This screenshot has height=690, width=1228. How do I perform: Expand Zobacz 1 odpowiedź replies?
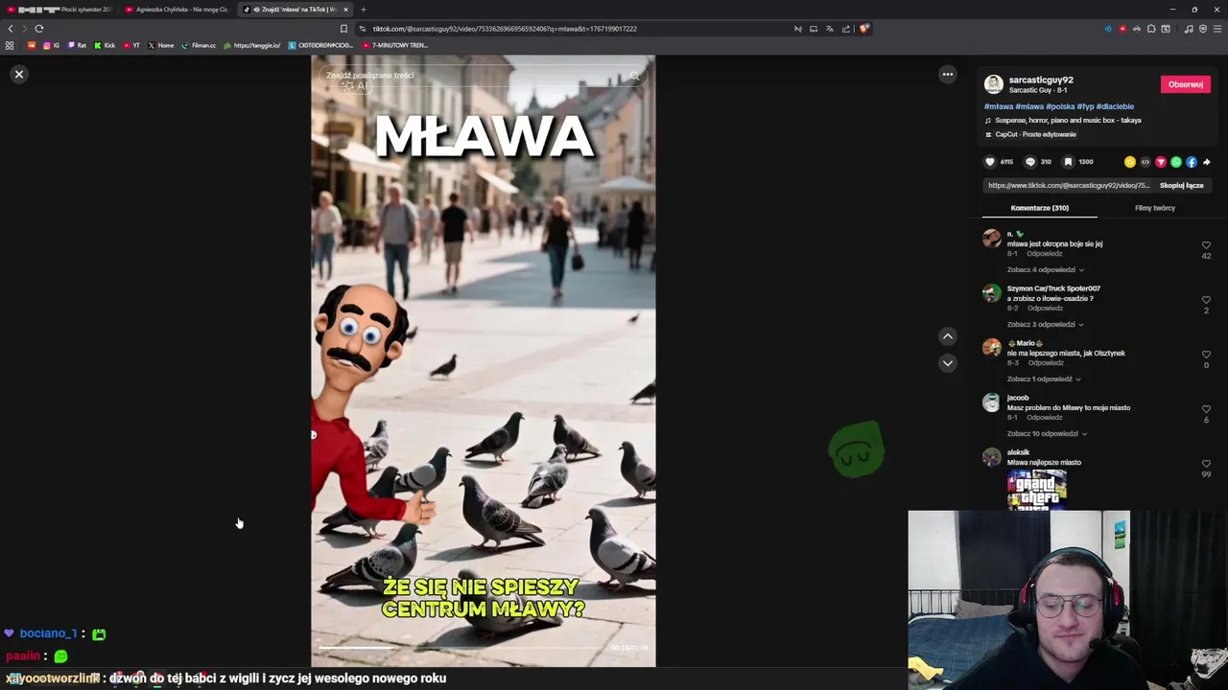tap(1044, 379)
